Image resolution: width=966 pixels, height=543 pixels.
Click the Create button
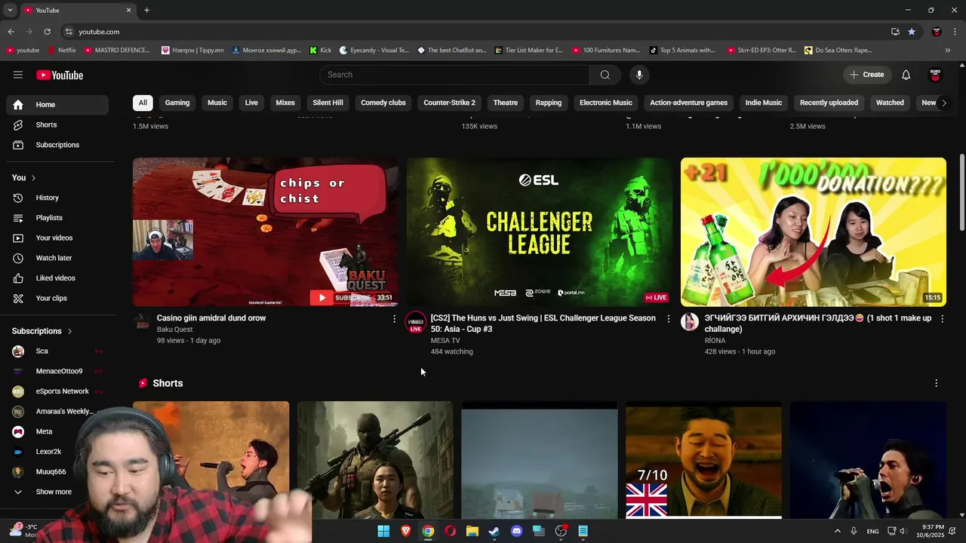(x=866, y=75)
